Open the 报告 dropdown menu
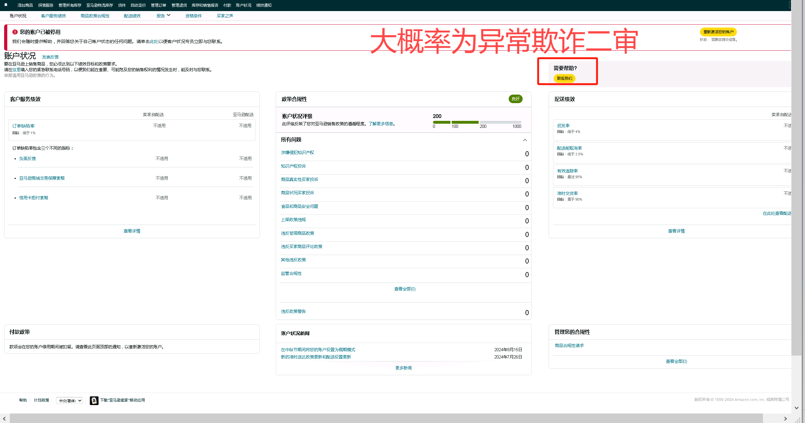The width and height of the screenshot is (805, 423). tap(163, 16)
